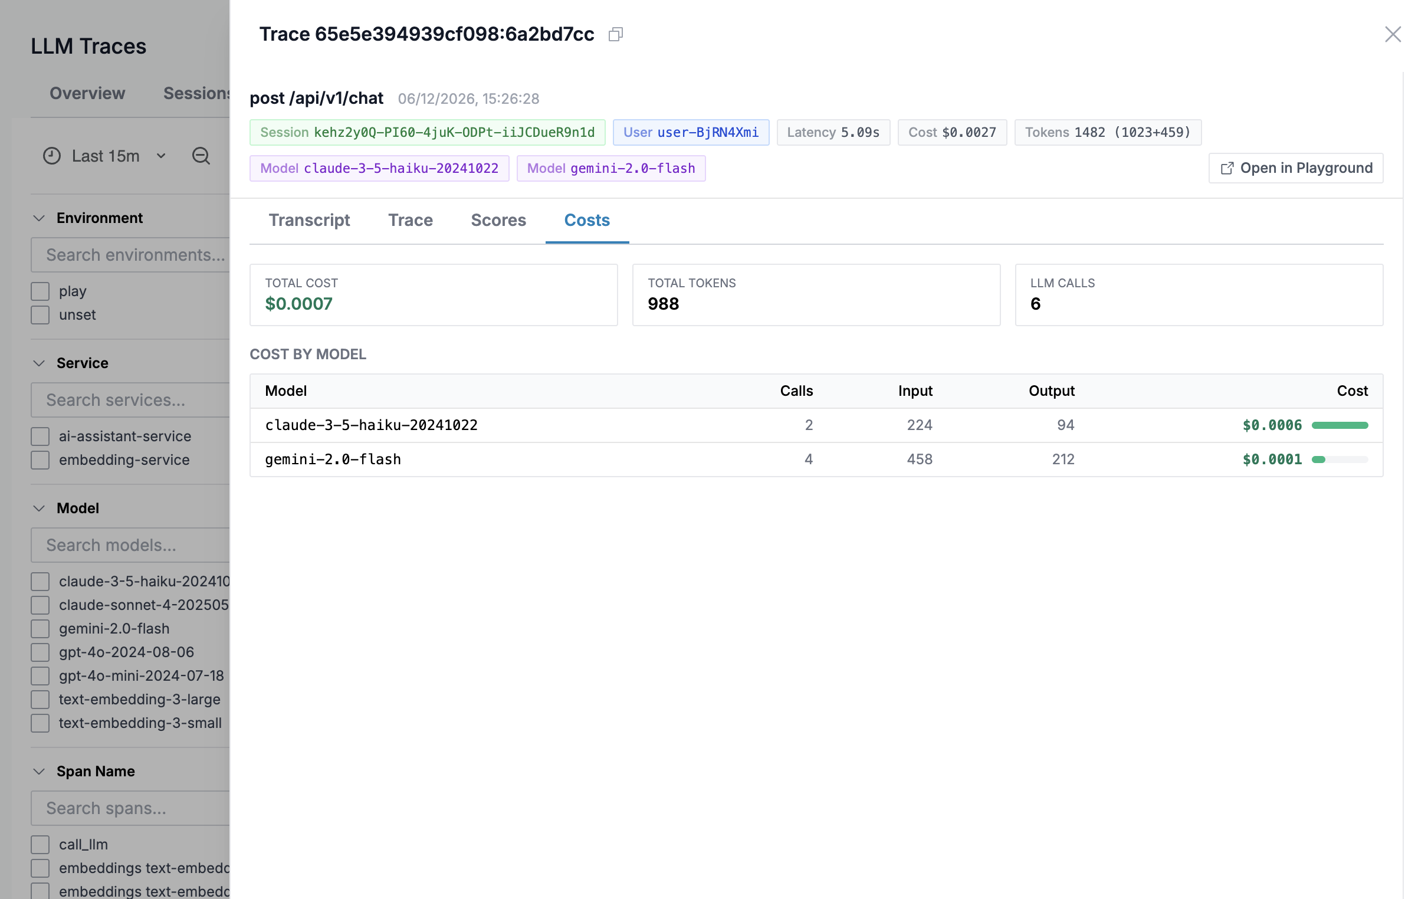Open the Sessions tab in LLM Traces
The width and height of the screenshot is (1405, 899).
click(x=196, y=93)
